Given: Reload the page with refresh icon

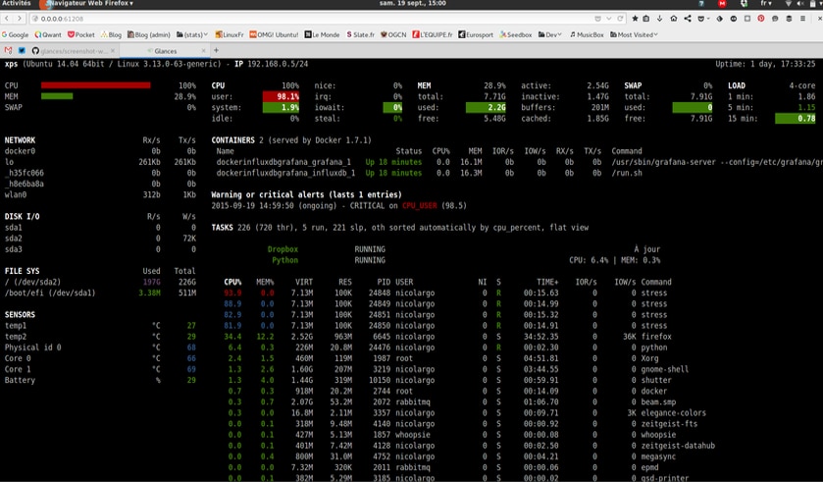Looking at the screenshot, I should click(620, 19).
